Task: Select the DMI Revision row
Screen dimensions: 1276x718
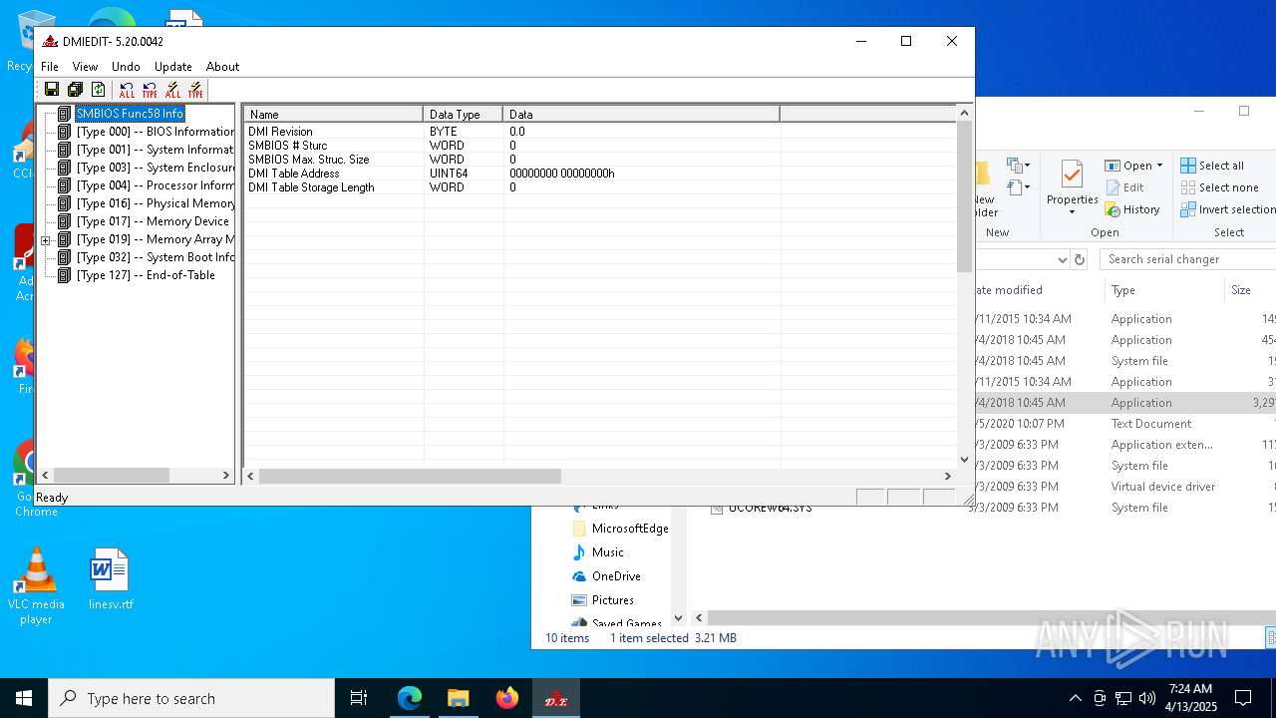Action: coord(600,132)
